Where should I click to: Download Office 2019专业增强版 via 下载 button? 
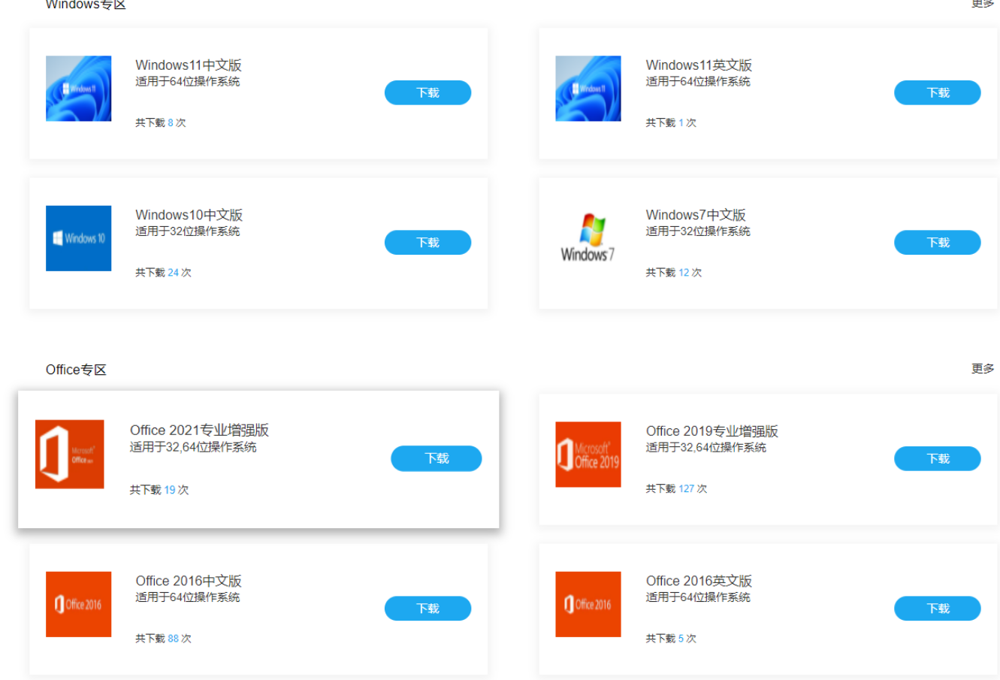[938, 458]
